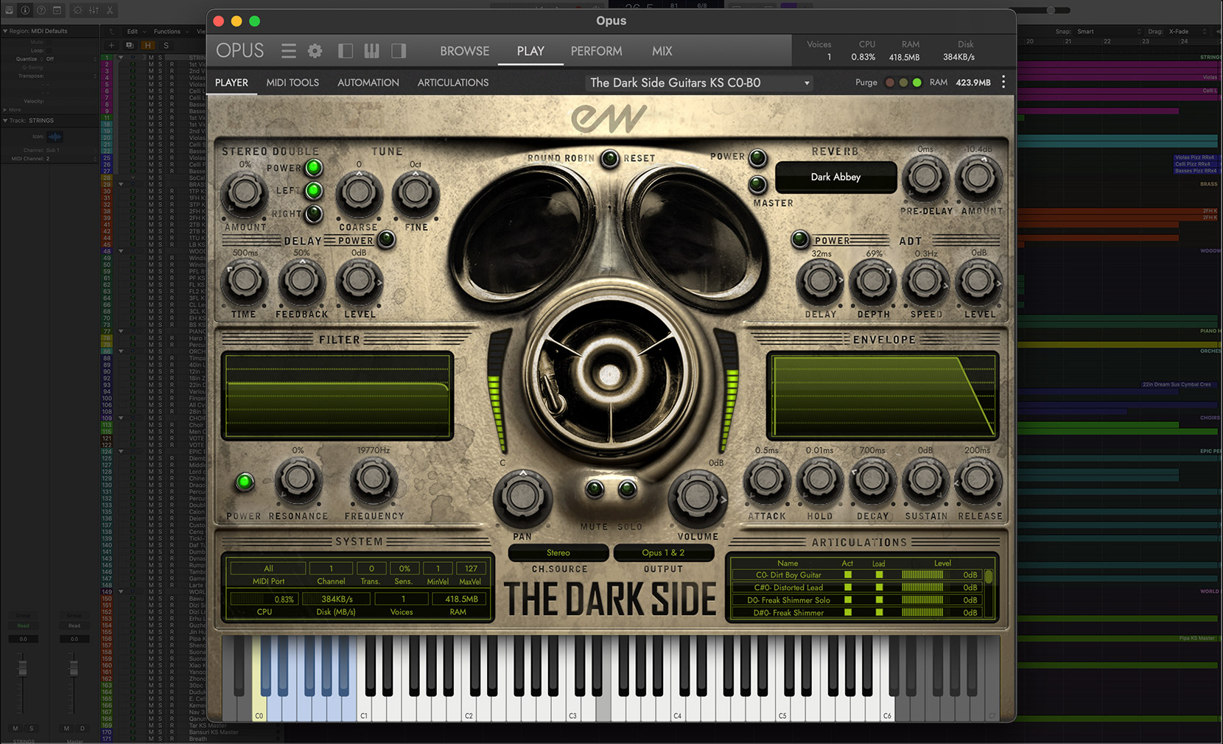Click the track icon waveform in STRINGS inspector
This screenshot has width=1223, height=744.
tap(55, 136)
